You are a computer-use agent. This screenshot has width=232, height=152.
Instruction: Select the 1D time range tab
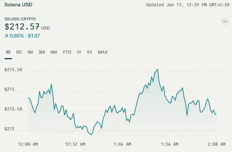(8, 52)
